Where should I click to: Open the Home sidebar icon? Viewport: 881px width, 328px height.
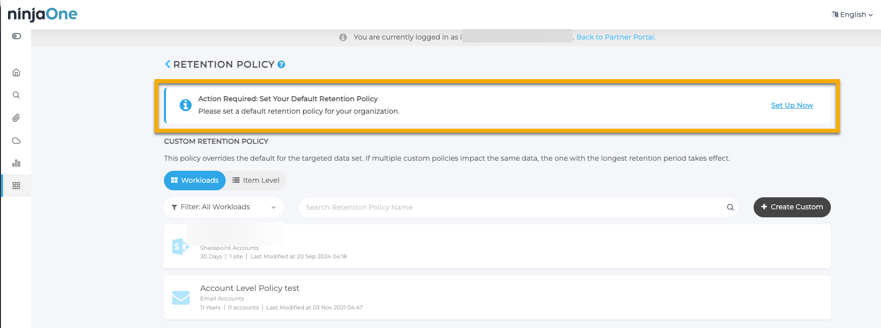point(16,73)
